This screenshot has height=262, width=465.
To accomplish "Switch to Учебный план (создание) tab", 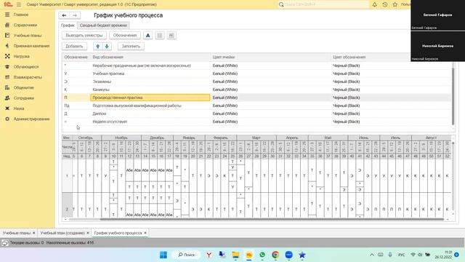I will click(62, 233).
